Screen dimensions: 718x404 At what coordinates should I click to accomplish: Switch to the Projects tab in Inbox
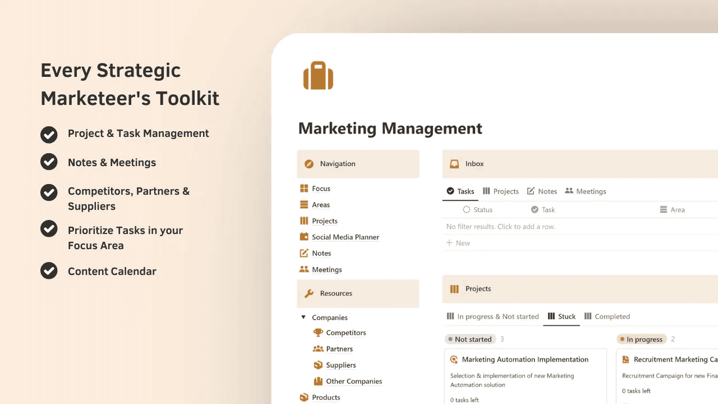(x=500, y=191)
